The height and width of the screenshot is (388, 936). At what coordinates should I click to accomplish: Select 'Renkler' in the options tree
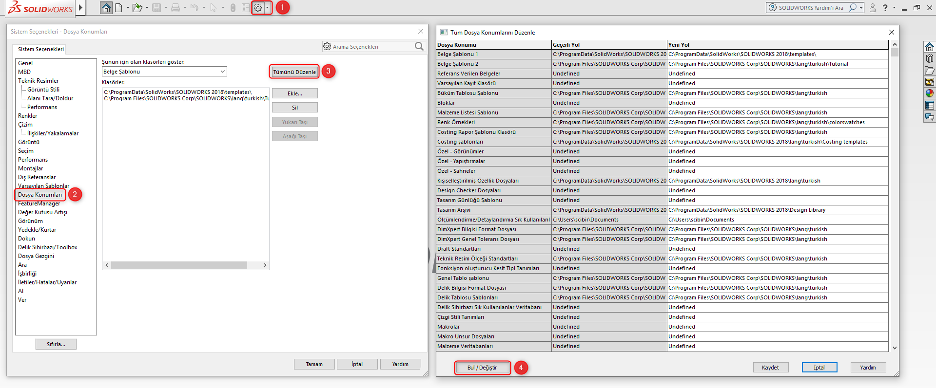[28, 116]
